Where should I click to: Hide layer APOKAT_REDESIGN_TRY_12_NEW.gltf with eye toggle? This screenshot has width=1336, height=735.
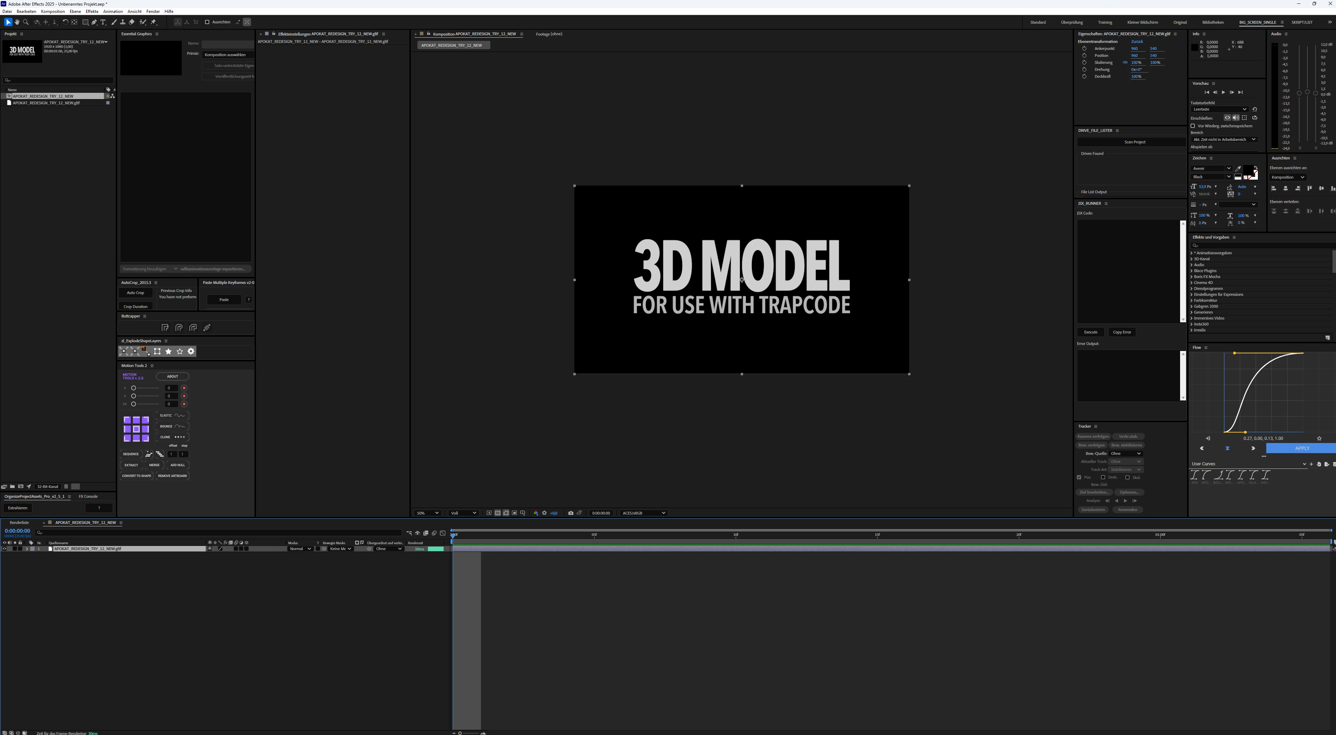5,549
